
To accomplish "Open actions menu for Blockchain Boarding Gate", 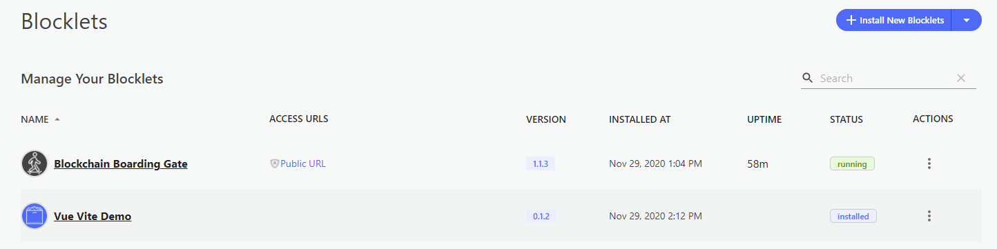I will coord(929,163).
